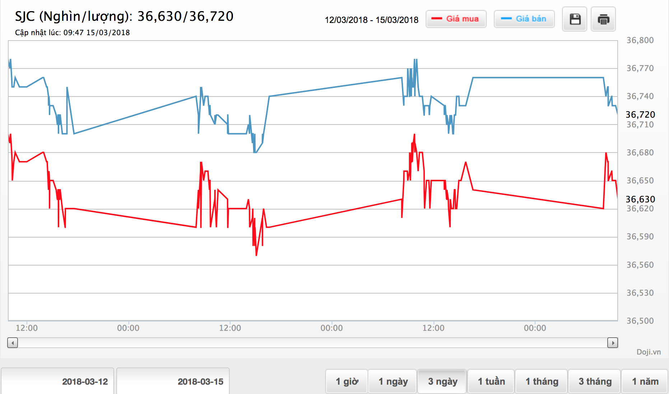Click the 36,500 axis label
Viewport: 669px width, 394px height.
tap(640, 321)
